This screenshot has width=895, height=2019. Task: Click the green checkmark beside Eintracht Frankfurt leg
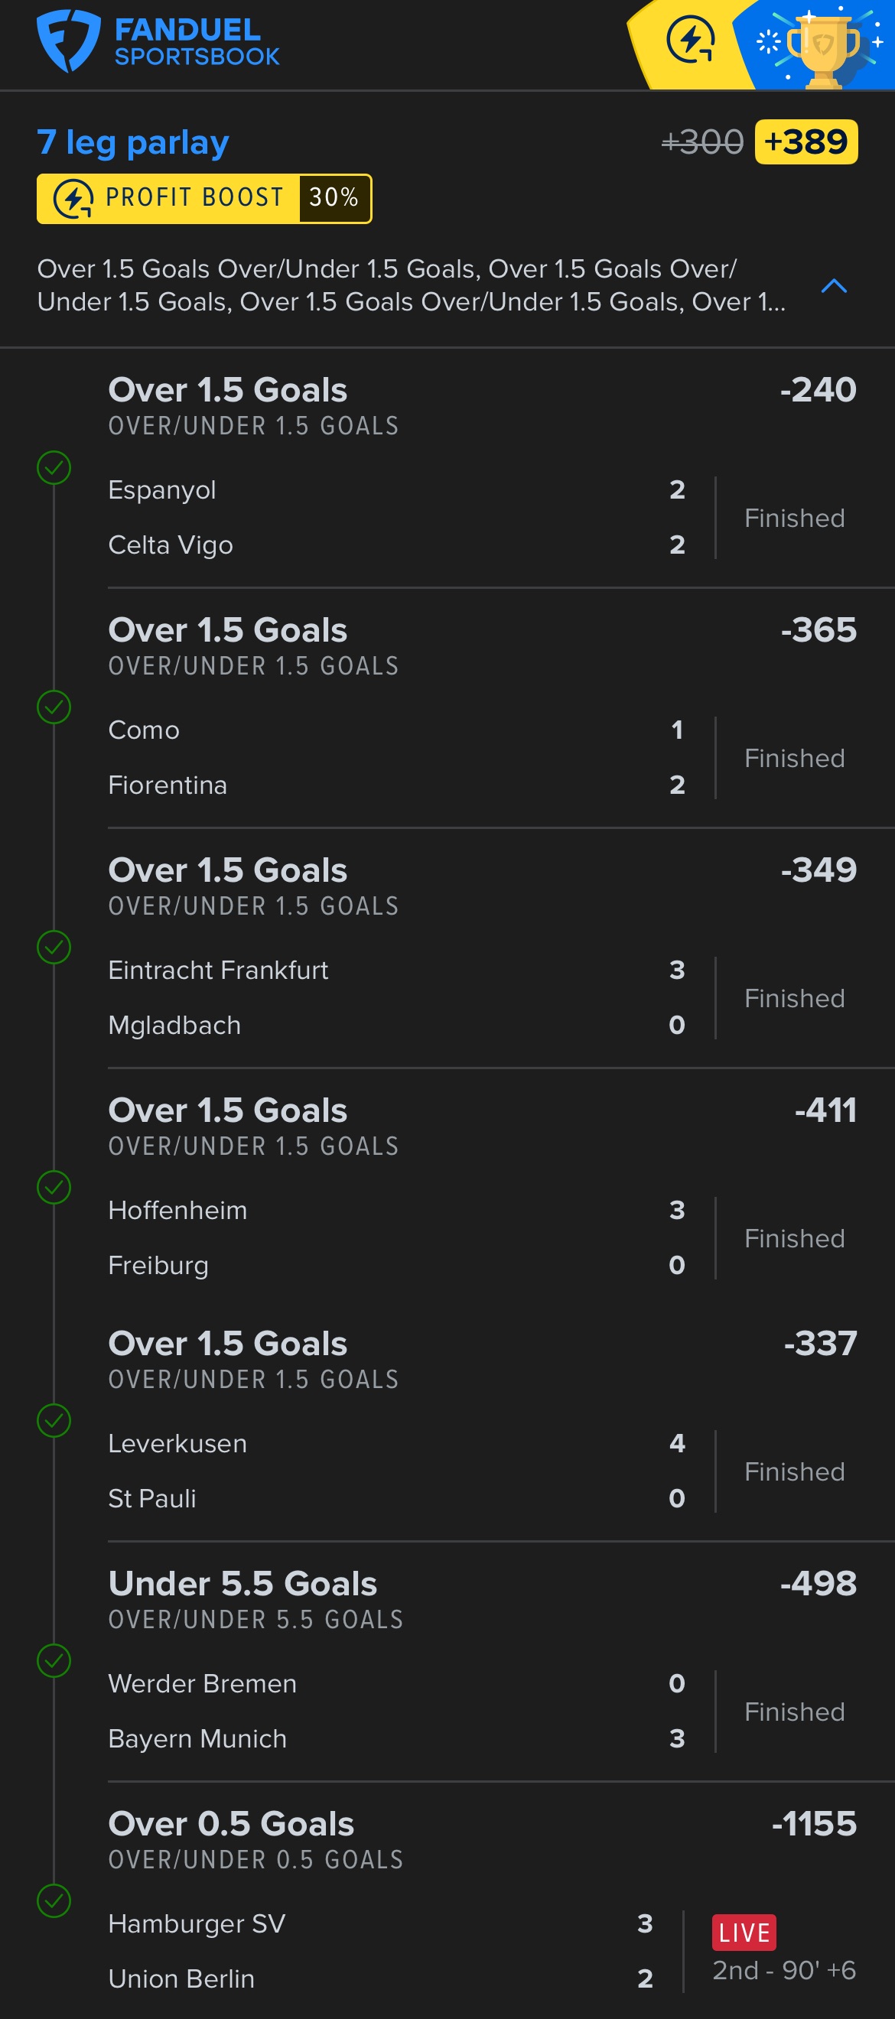54,948
